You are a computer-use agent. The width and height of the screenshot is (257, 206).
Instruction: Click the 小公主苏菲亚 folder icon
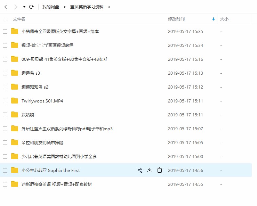[x=15, y=170]
